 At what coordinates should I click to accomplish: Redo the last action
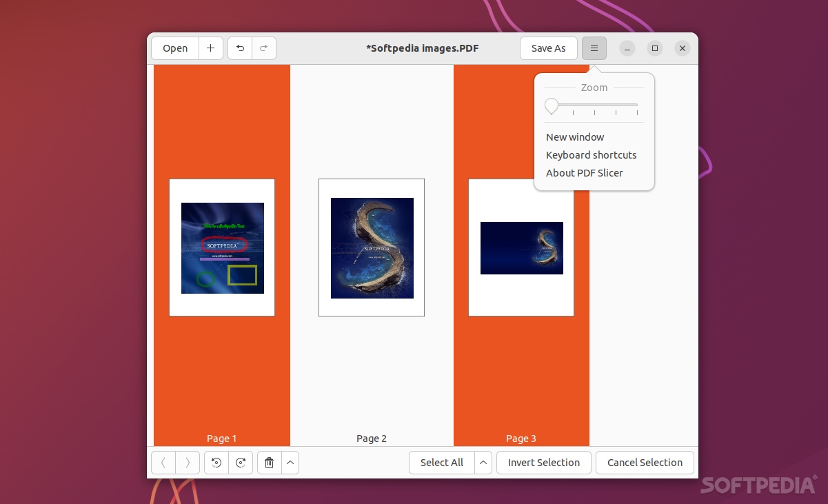(x=264, y=48)
